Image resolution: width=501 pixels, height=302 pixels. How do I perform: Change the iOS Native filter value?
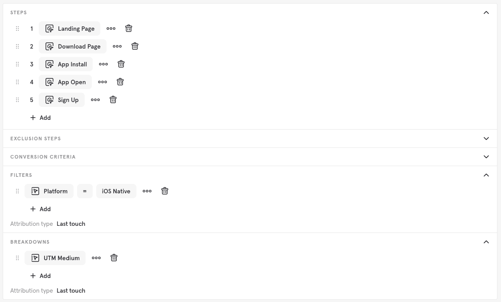click(x=116, y=191)
